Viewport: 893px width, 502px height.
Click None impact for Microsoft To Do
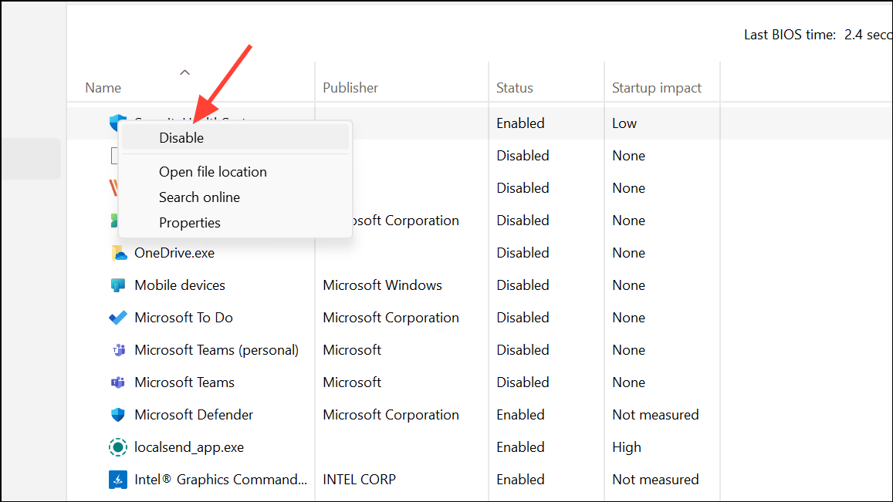coord(629,318)
